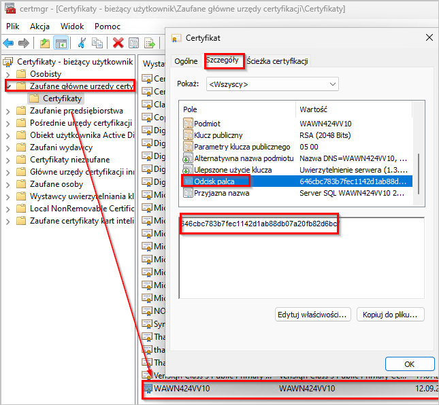439x405 pixels.
Task: Click the Forward arrow toolbar icon
Action: point(24,43)
